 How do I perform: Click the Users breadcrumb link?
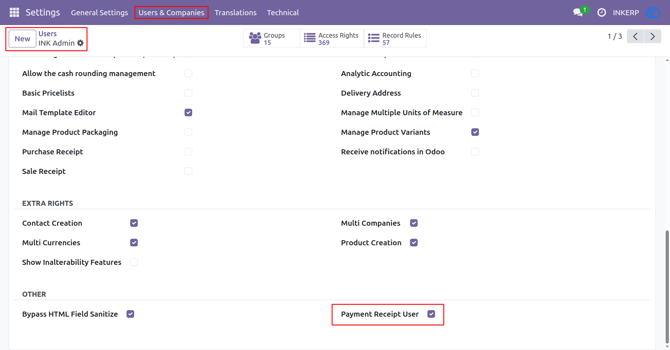(47, 34)
